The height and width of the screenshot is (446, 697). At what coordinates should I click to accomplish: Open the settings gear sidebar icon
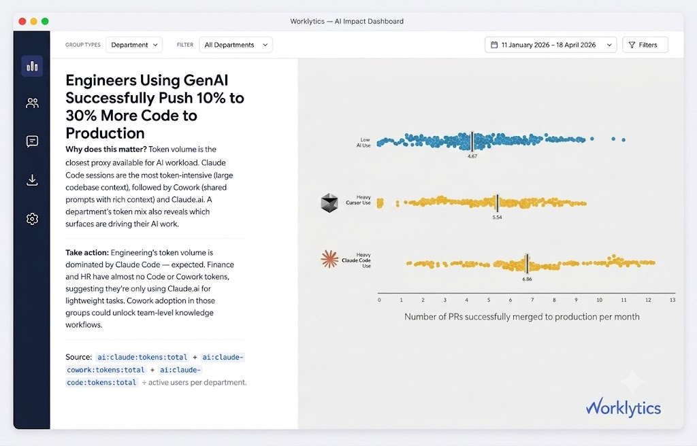tap(32, 218)
